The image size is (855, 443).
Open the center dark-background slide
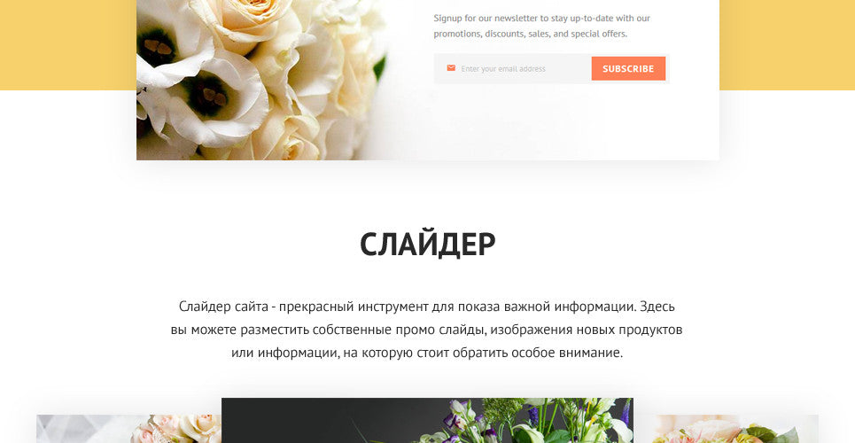[x=427, y=421]
